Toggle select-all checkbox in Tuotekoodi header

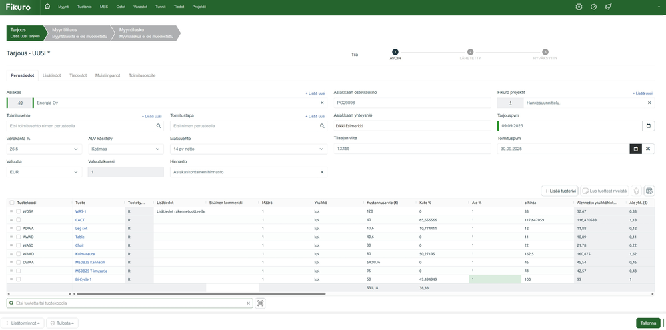tap(12, 203)
